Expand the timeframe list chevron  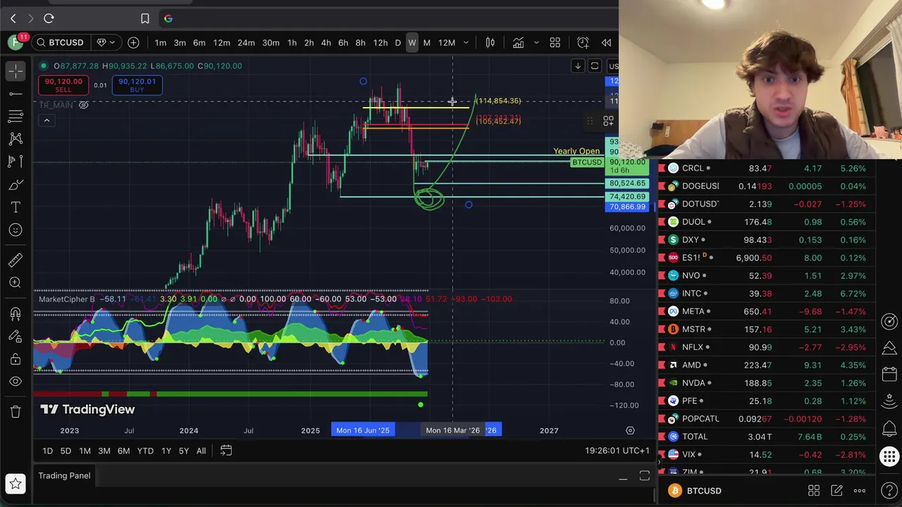[466, 43]
